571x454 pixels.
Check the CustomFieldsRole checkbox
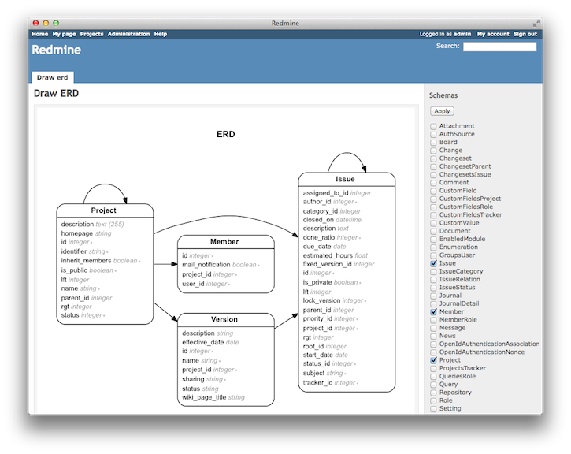(x=433, y=207)
